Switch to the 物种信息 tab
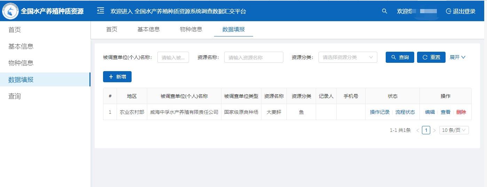Image resolution: width=487 pixels, height=187 pixels. coord(191,29)
